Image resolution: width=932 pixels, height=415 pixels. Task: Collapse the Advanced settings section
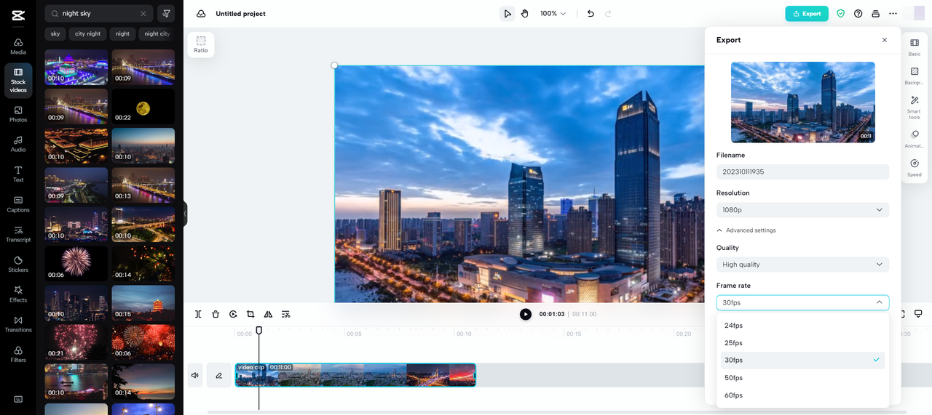pyautogui.click(x=746, y=230)
